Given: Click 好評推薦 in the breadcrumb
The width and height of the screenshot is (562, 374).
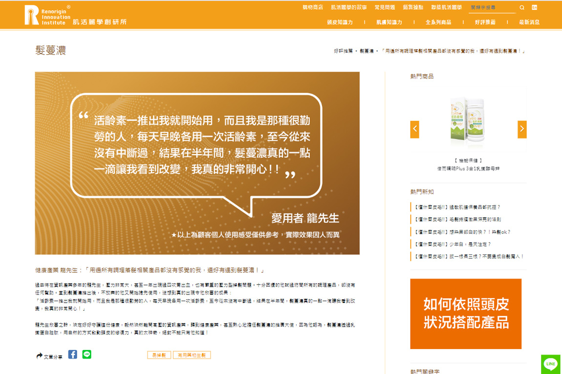Looking at the screenshot, I should point(343,51).
